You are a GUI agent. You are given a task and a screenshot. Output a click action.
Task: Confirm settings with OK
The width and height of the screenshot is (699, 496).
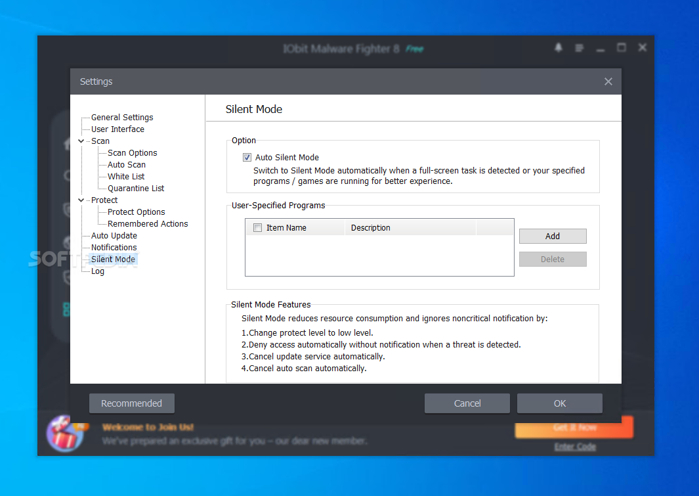click(560, 403)
